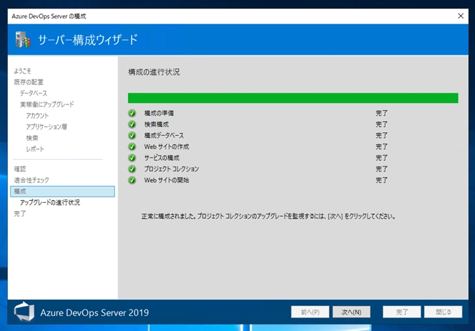Click the 閉じる button

pyautogui.click(x=443, y=312)
